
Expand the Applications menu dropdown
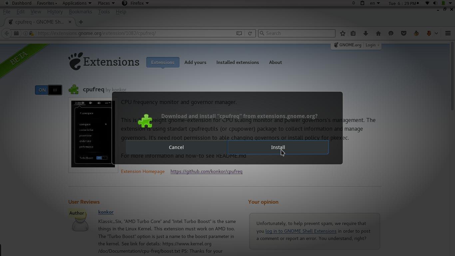pos(77,3)
